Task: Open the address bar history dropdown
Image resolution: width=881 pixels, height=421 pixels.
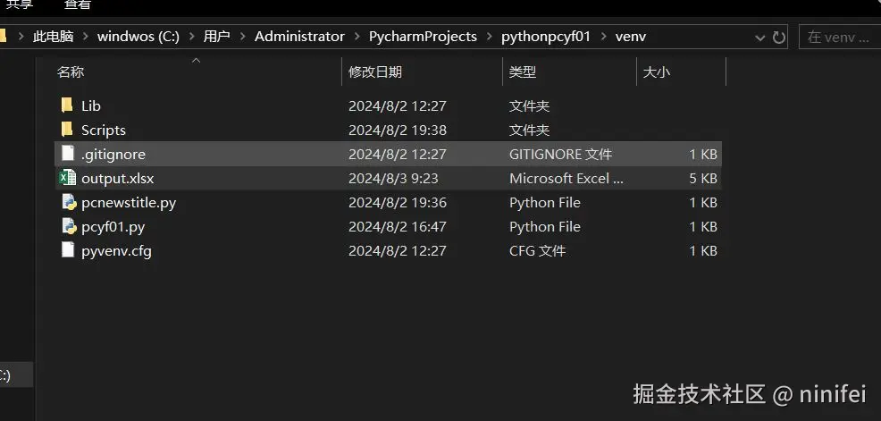Action: pos(759,38)
